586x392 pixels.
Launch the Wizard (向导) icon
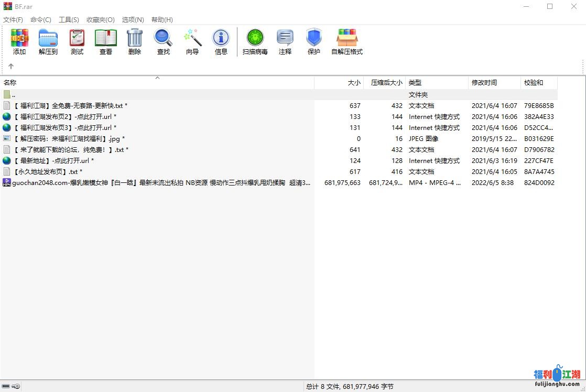coord(192,42)
